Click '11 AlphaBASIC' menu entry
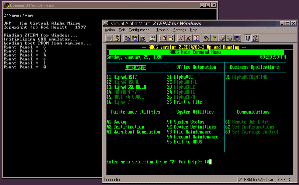This screenshot has width=299, height=185. [122, 77]
